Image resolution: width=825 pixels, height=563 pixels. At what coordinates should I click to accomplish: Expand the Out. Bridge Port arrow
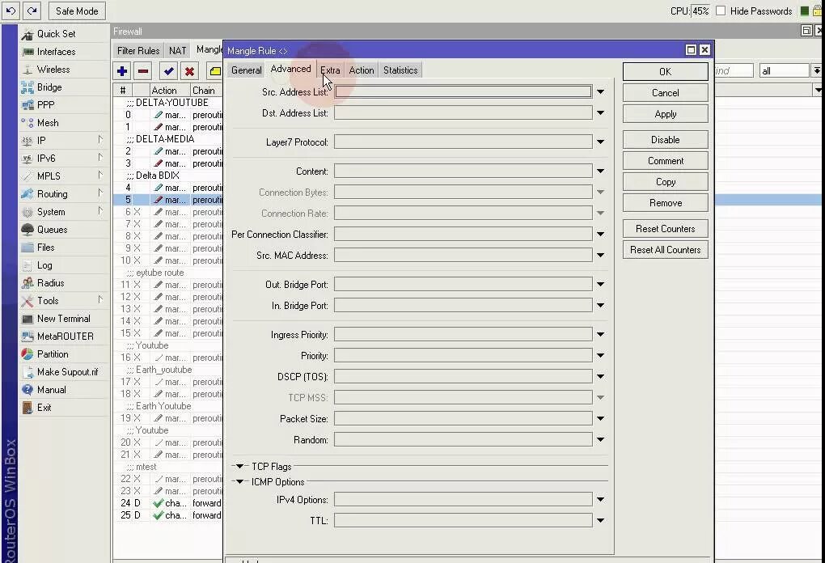(x=600, y=284)
